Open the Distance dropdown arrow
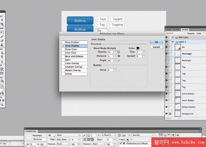Viewport: 206px width, 147px height. coord(115,56)
